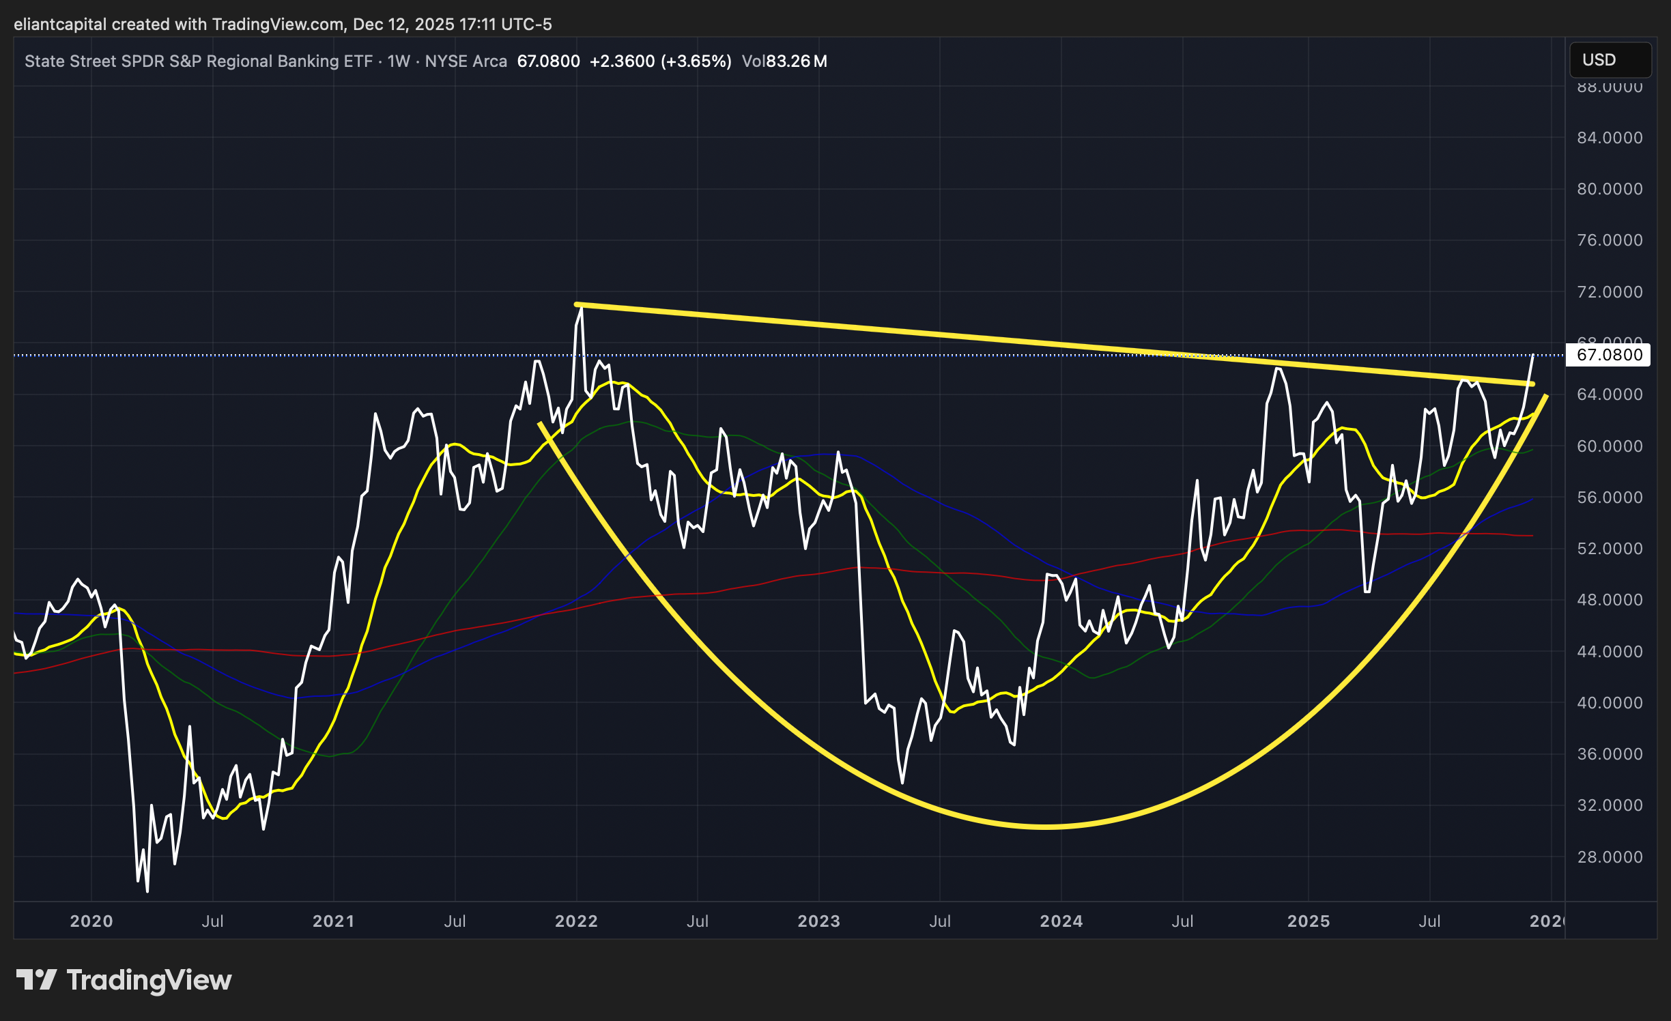Viewport: 1671px width, 1021px height.
Task: Click the 2021 label on time axis
Action: click(x=333, y=921)
